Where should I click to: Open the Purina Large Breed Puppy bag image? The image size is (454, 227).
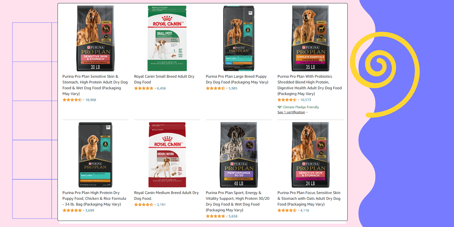pos(239,38)
